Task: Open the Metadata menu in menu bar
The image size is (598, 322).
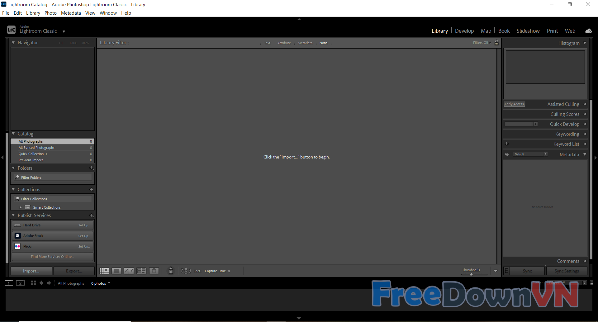Action: (71, 13)
